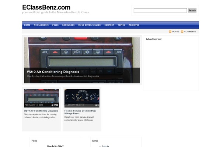The height and width of the screenshot is (147, 221).
Task: Open the AC Diagnosis menu item
Action: pos(41,25)
